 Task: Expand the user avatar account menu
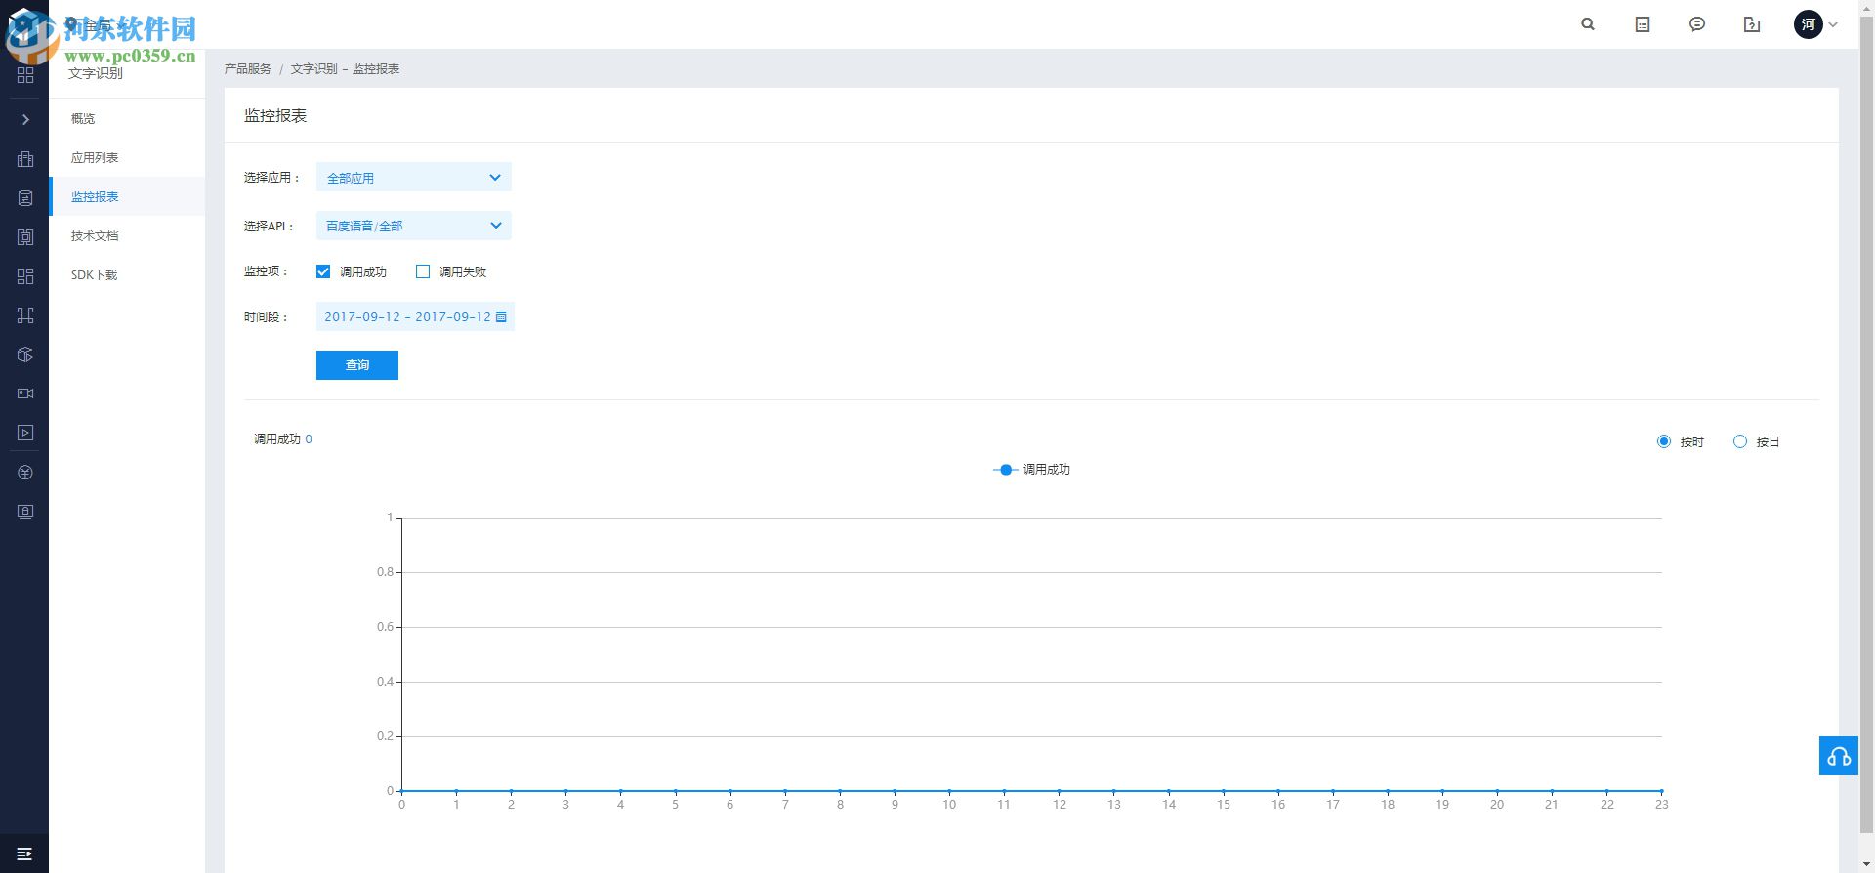tap(1816, 24)
